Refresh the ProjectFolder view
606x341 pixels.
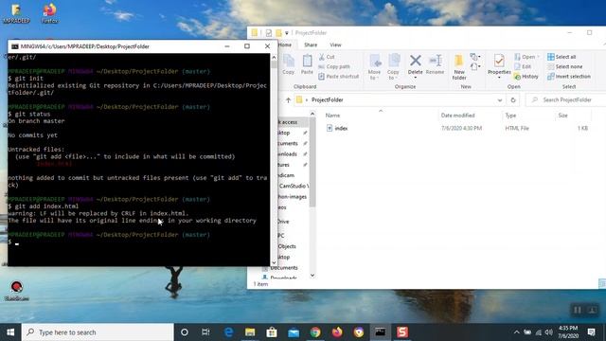click(513, 100)
